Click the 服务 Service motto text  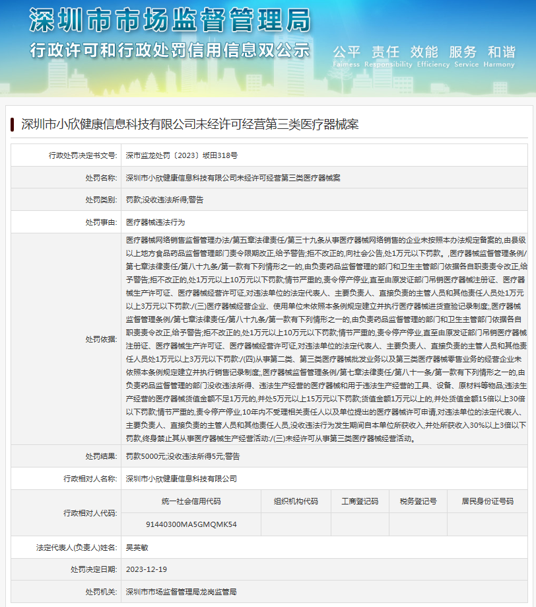(467, 56)
